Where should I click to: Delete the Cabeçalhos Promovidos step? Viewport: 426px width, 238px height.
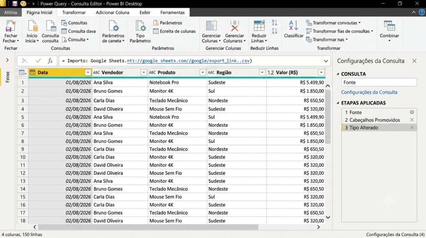point(412,120)
